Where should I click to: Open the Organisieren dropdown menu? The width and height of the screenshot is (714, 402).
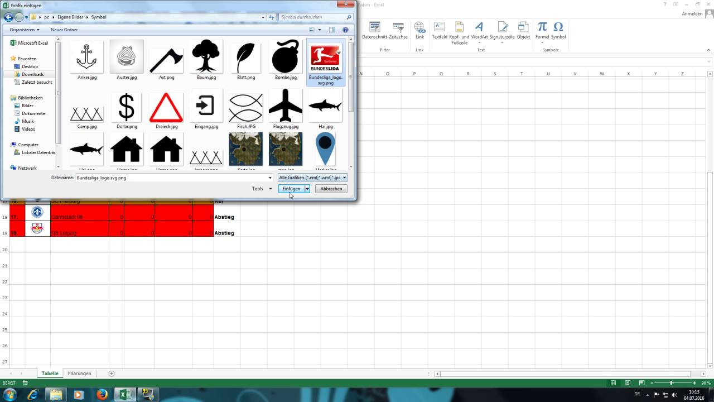pyautogui.click(x=24, y=30)
